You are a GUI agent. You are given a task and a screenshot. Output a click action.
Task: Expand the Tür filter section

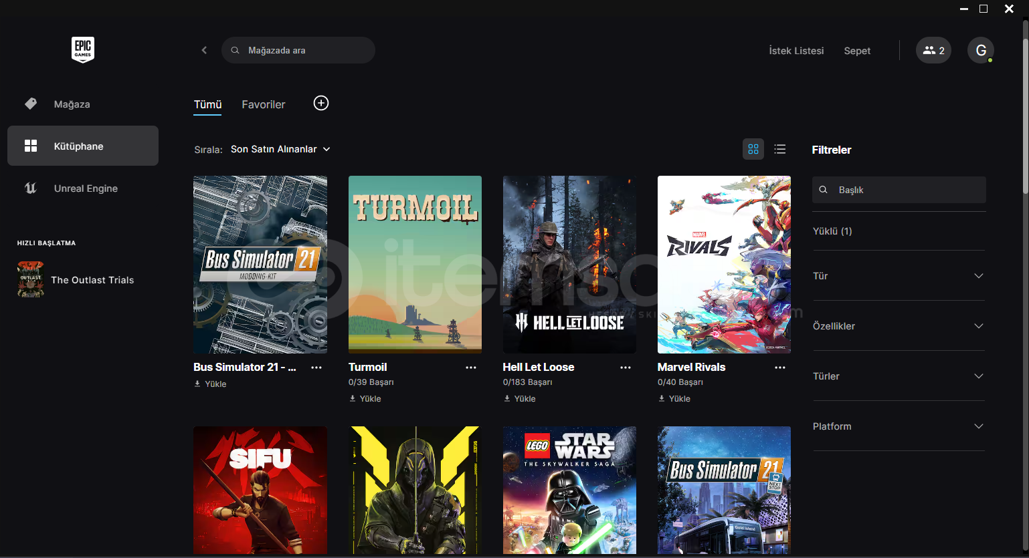(x=898, y=276)
